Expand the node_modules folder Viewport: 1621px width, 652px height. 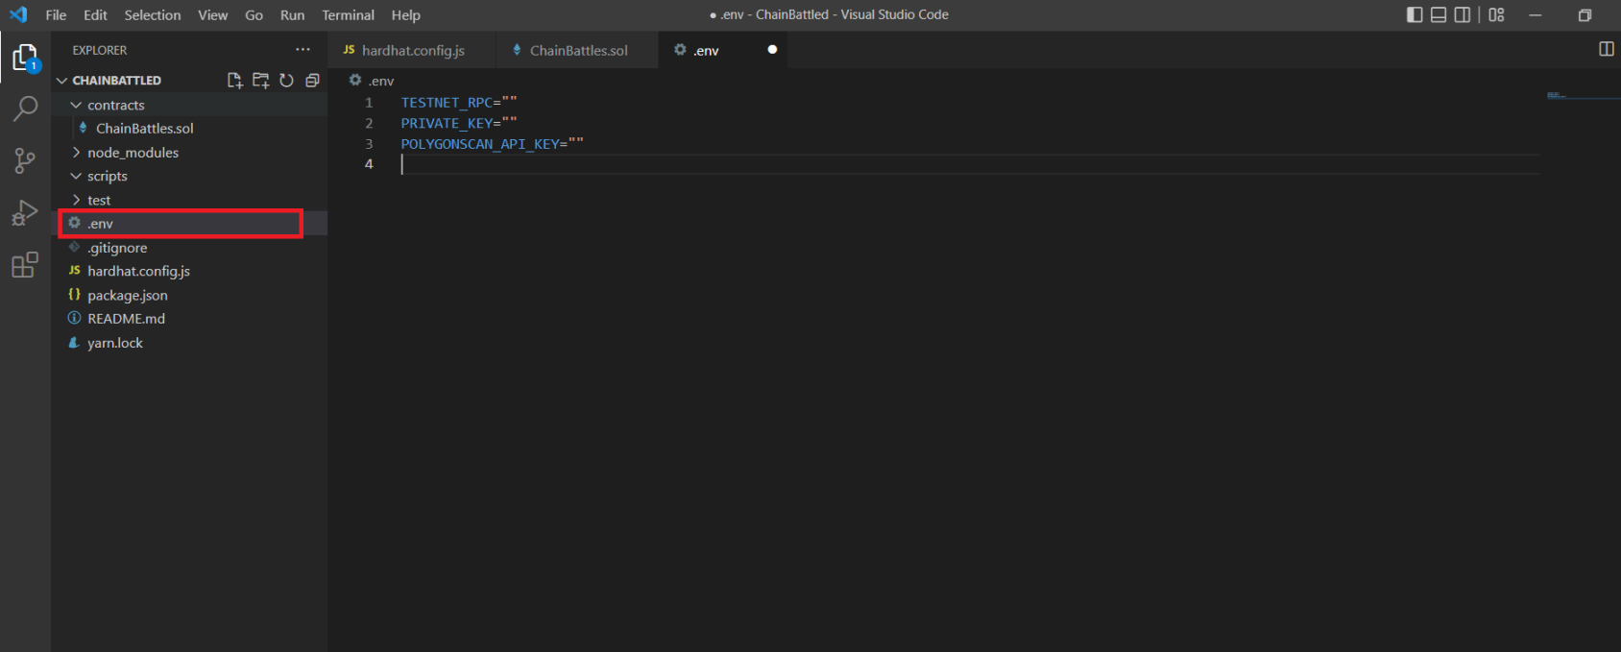coord(133,153)
